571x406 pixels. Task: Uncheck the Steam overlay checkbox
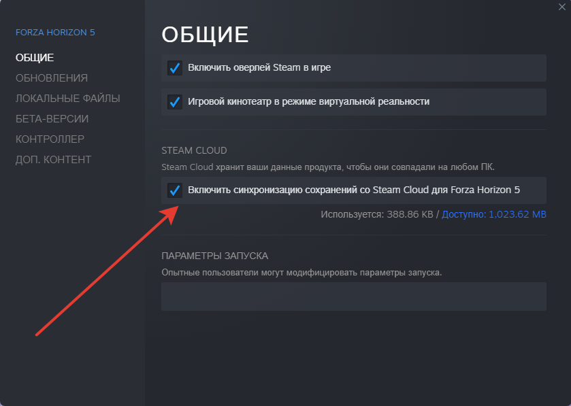[174, 68]
